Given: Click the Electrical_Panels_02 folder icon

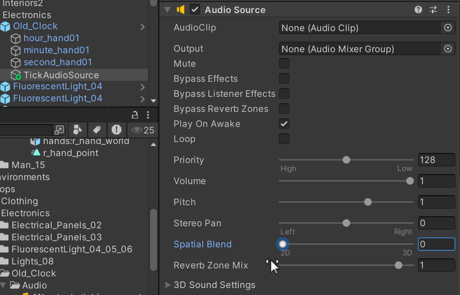Looking at the screenshot, I should (x=4, y=225).
